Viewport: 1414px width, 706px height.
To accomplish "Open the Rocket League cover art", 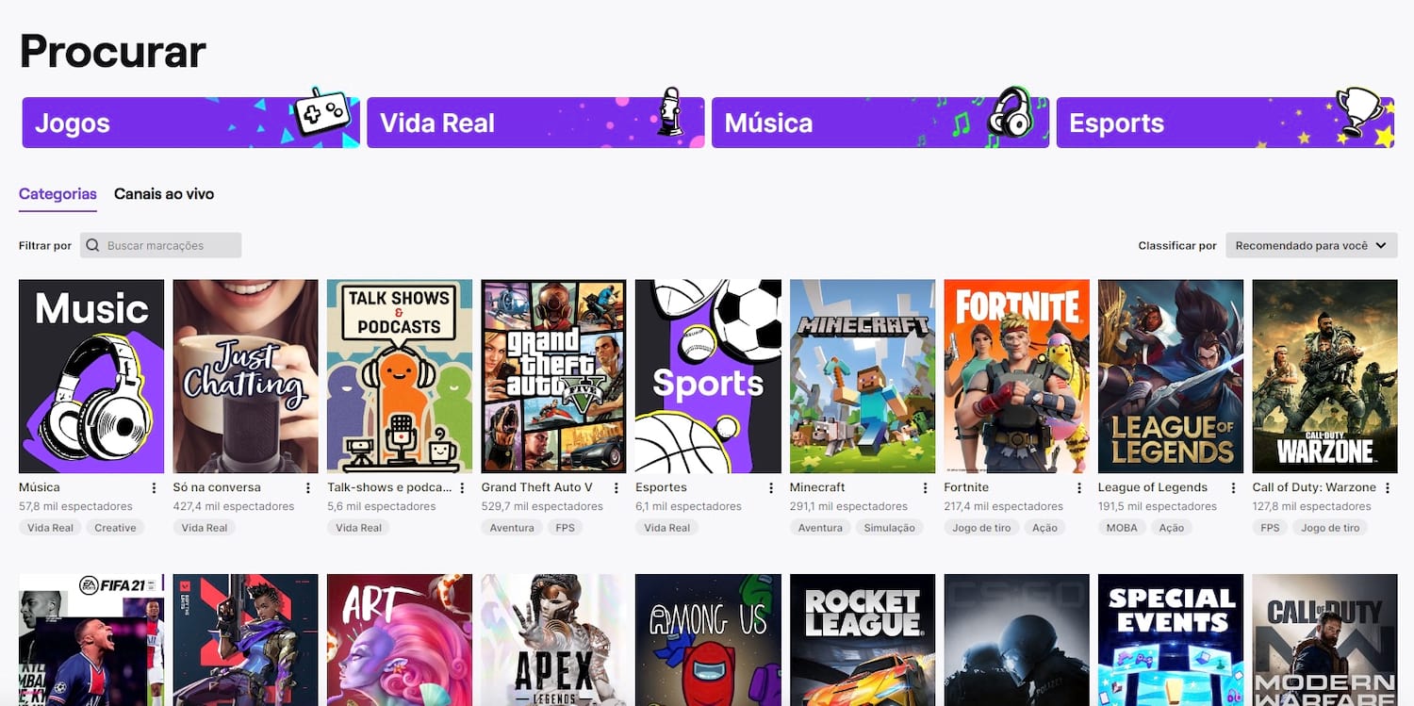I will click(863, 640).
